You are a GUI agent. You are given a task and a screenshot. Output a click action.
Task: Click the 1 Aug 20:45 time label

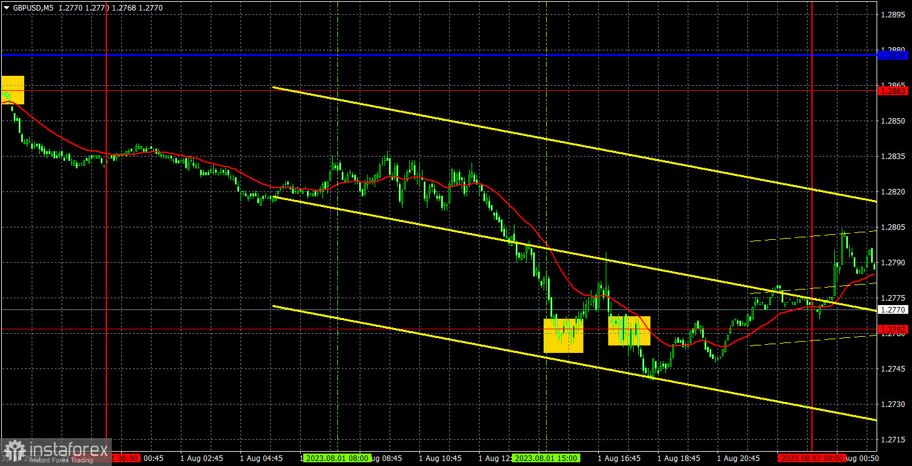tap(738, 458)
